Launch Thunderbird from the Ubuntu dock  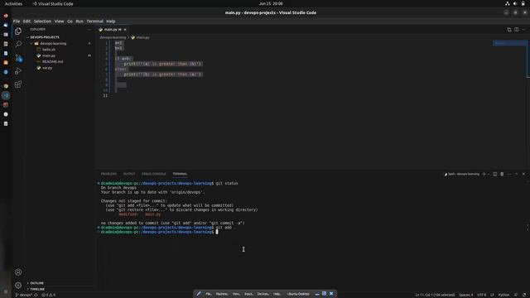pyautogui.click(x=6, y=25)
